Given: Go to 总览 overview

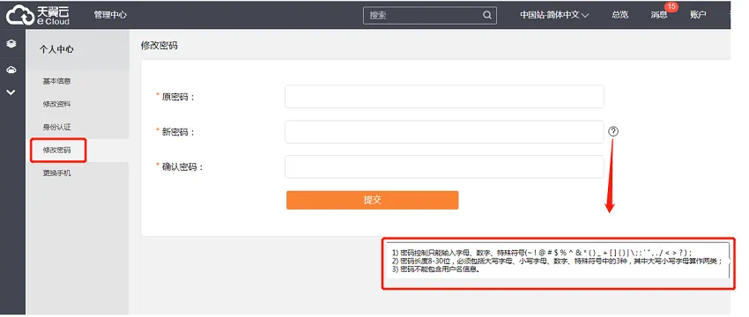Looking at the screenshot, I should tap(619, 15).
